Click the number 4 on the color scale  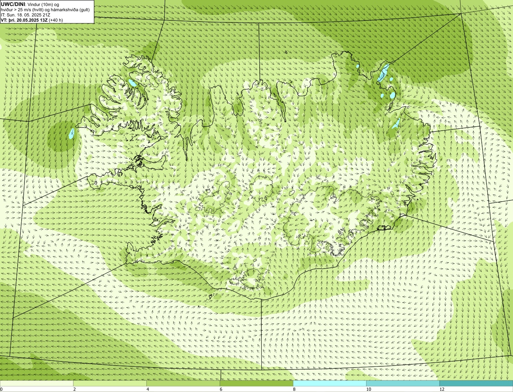tap(147, 389)
